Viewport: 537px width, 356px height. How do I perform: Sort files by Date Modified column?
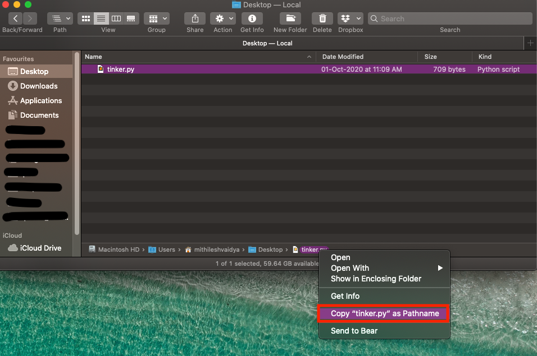[x=343, y=57]
